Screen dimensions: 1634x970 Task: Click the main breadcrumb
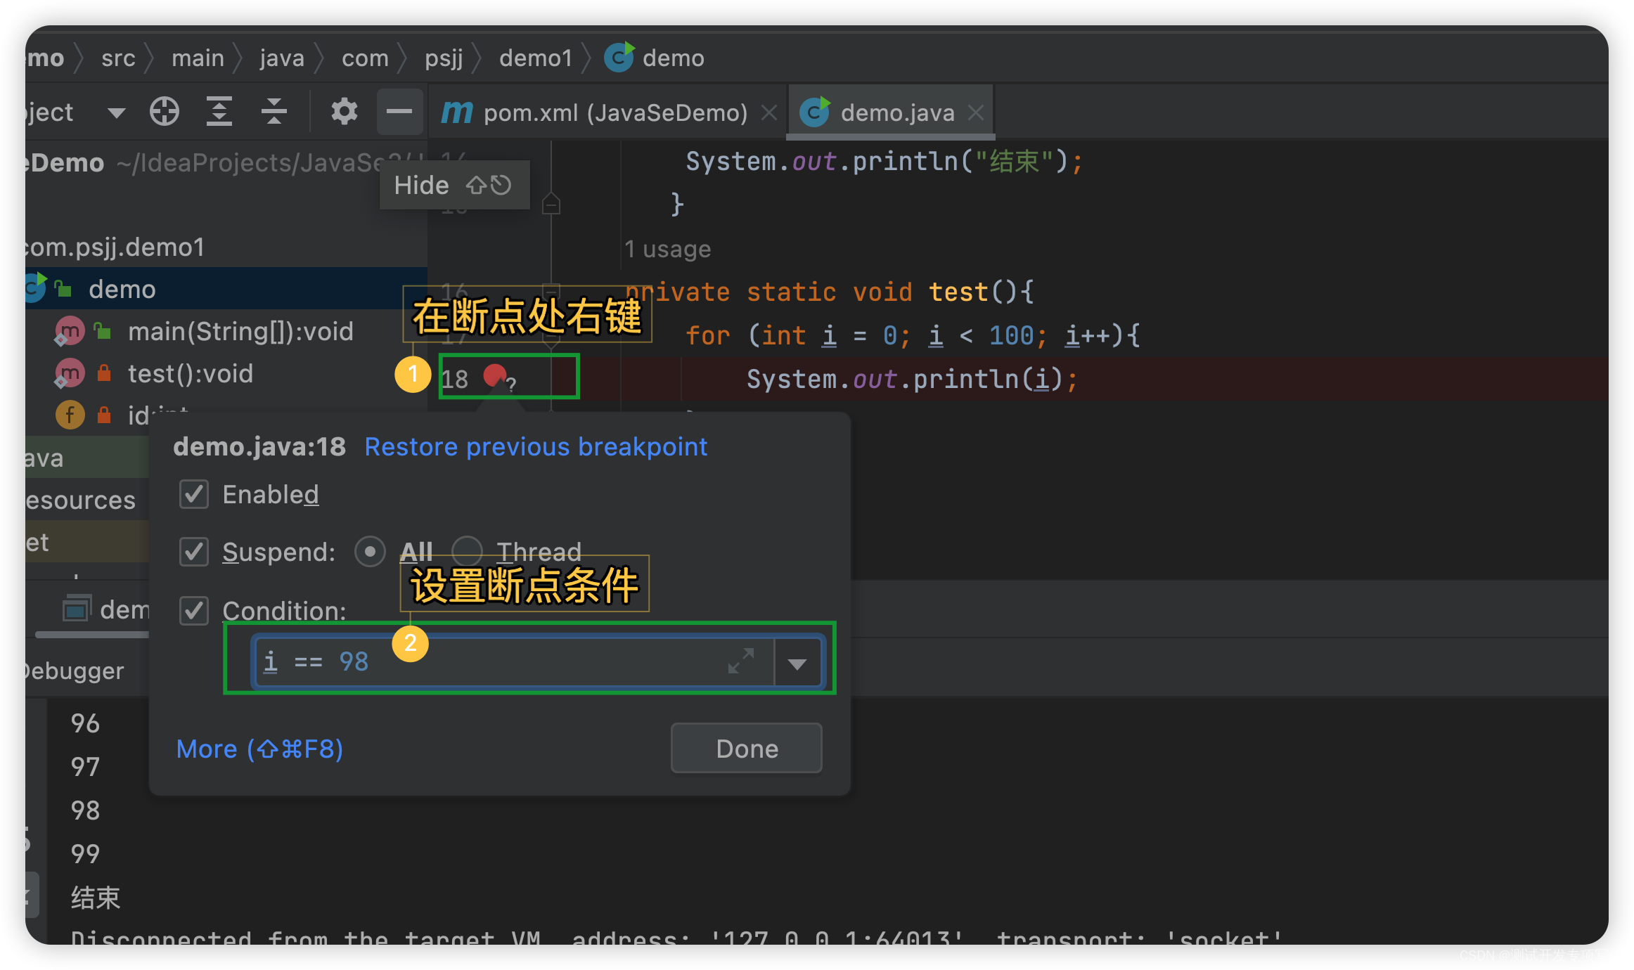pos(198,58)
